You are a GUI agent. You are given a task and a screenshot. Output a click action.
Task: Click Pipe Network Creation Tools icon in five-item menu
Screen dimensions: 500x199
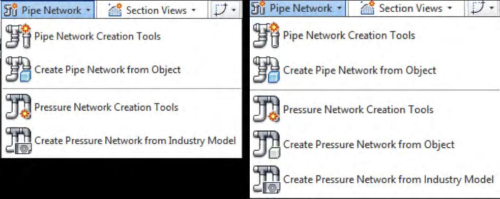(x=267, y=36)
